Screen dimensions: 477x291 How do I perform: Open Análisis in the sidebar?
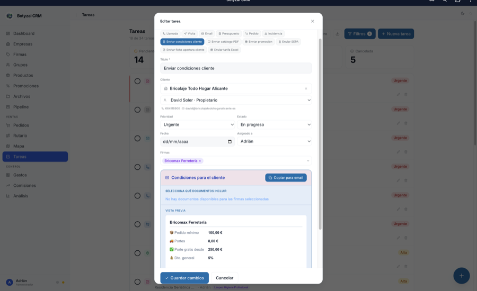coord(35,196)
